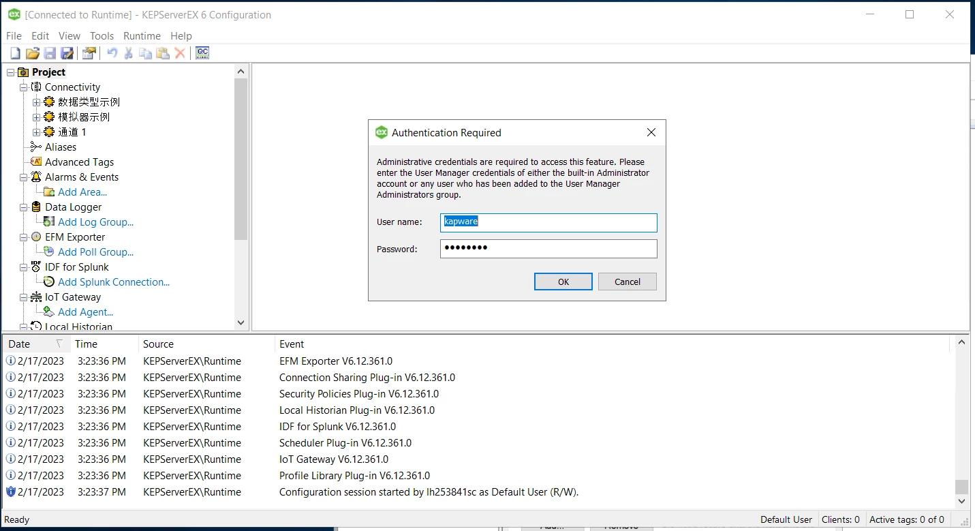Click the Paste toolbar icon
This screenshot has width=975, height=531.
coord(162,53)
